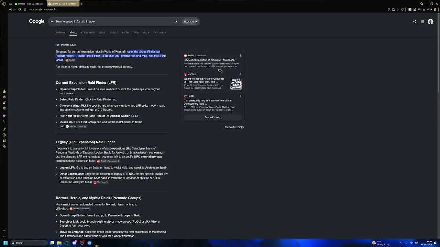Open the page lock security icon

point(25,10)
